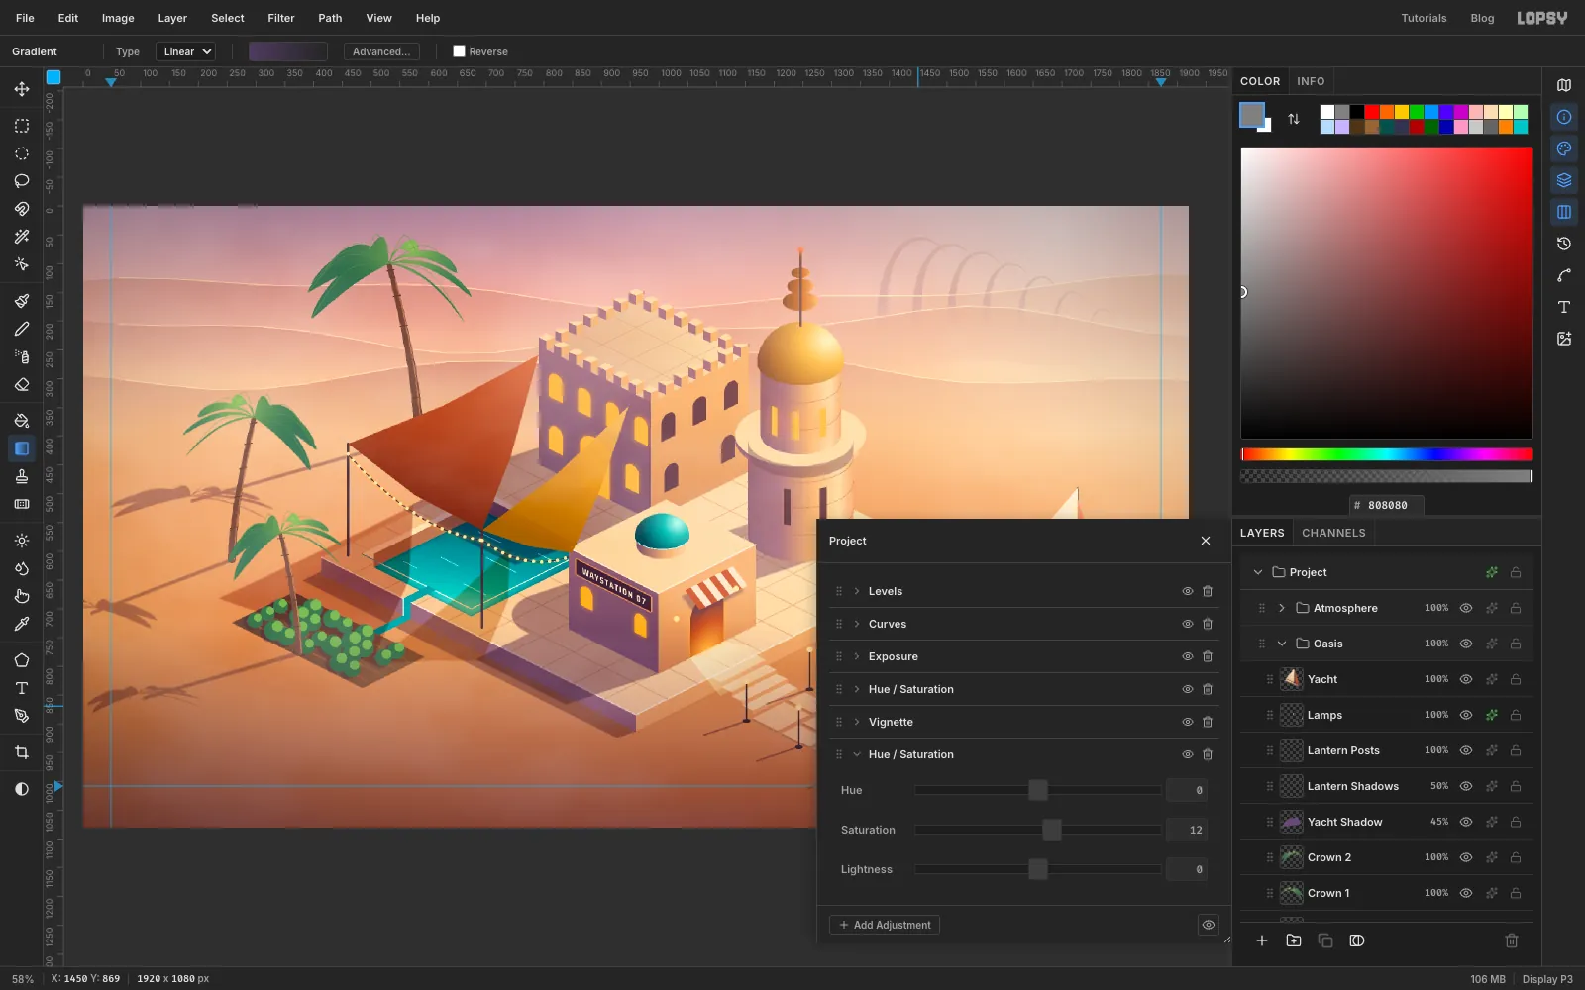Viewport: 1585px width, 990px height.
Task: Select the Text tool in left toolbar
Action: point(21,688)
